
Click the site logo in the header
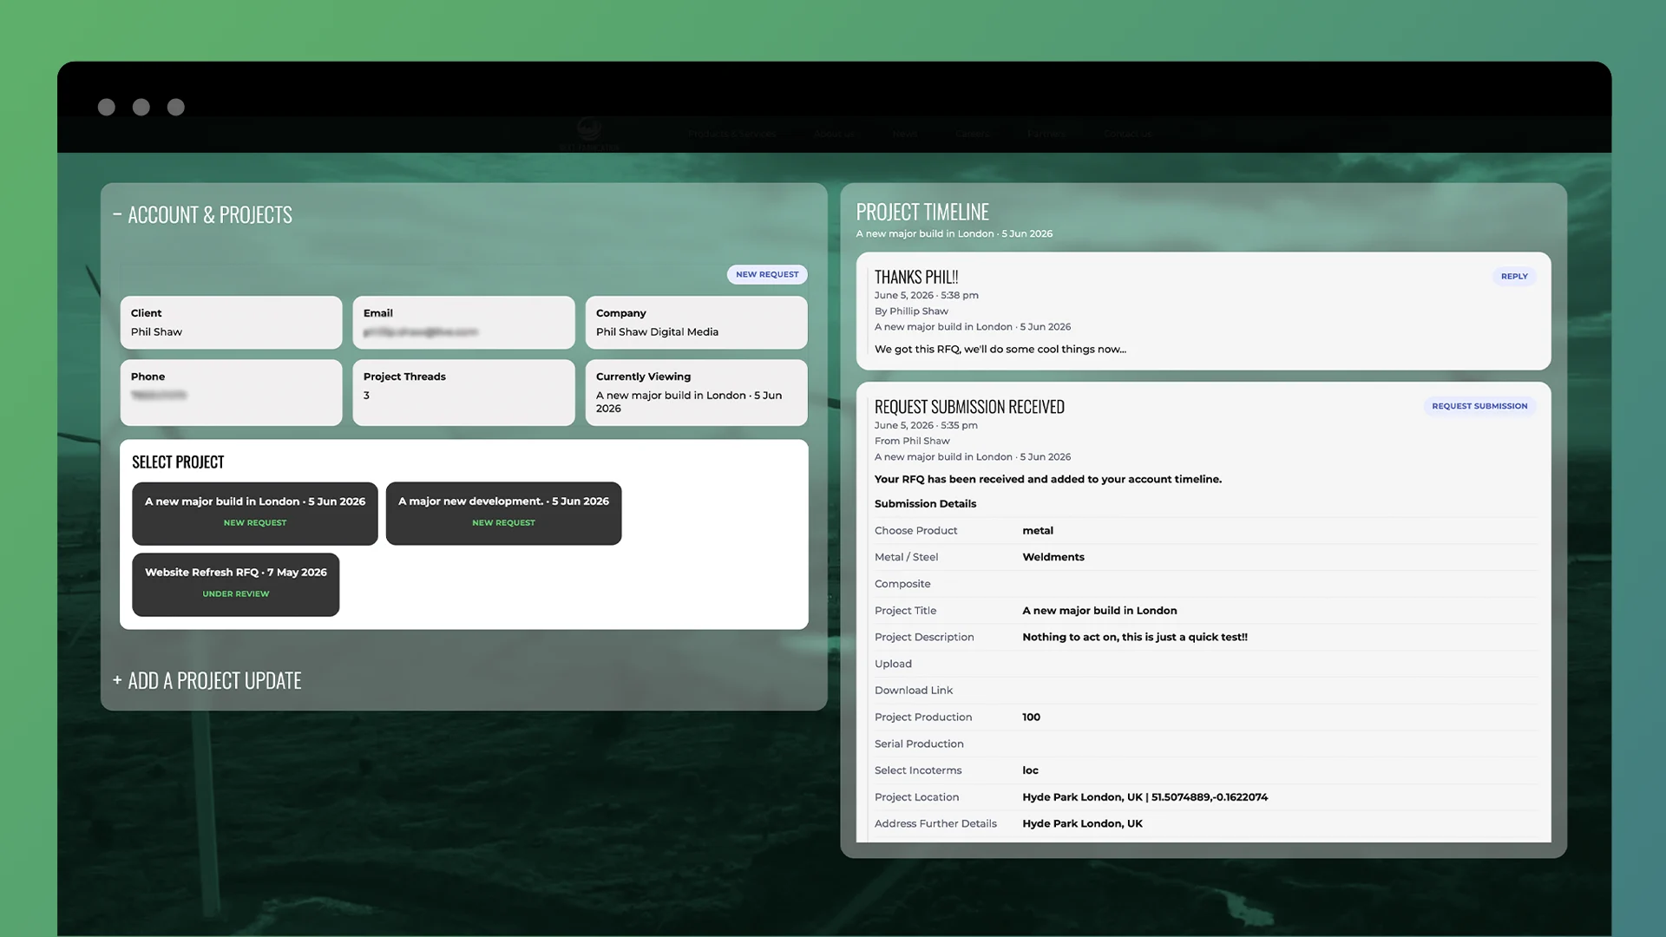pos(589,134)
